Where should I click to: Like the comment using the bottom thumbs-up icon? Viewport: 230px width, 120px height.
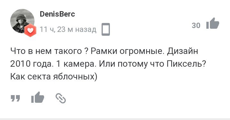click(x=38, y=97)
